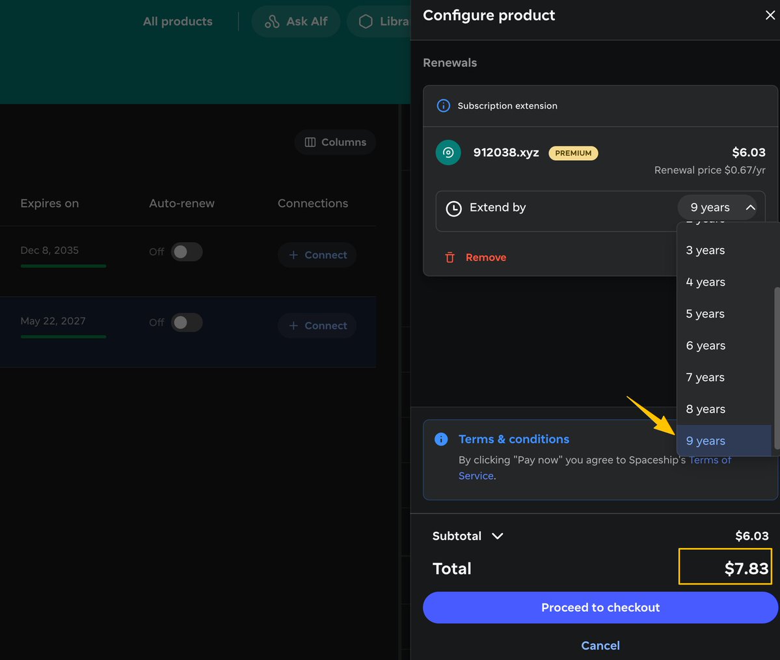
Task: Click the red trash Remove icon
Action: coord(450,257)
